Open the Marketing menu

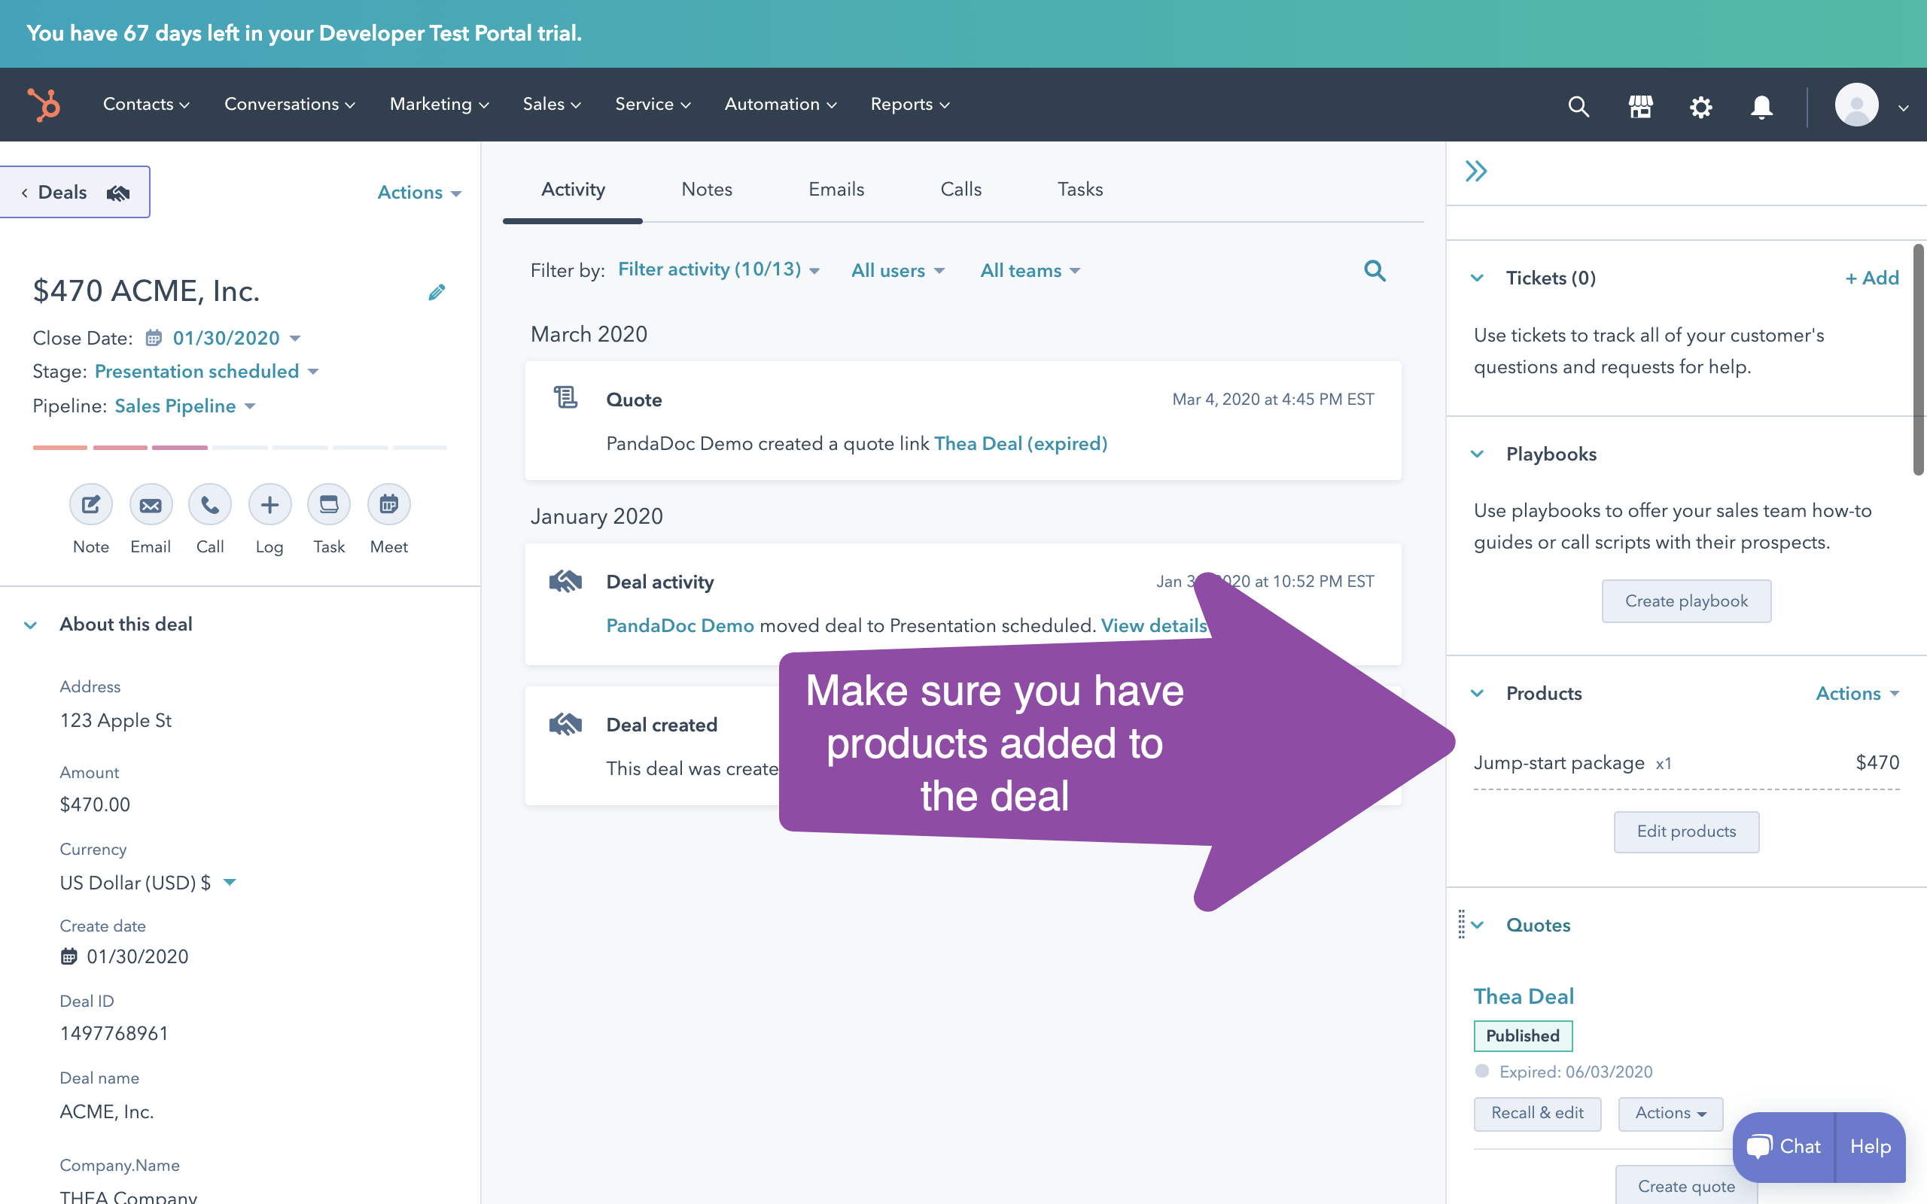pos(439,105)
